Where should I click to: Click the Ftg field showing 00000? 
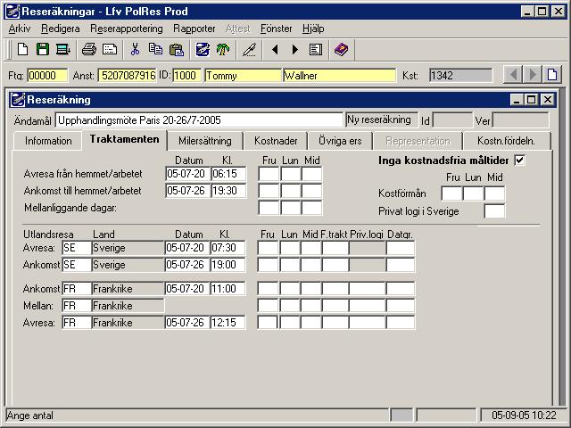pos(47,75)
